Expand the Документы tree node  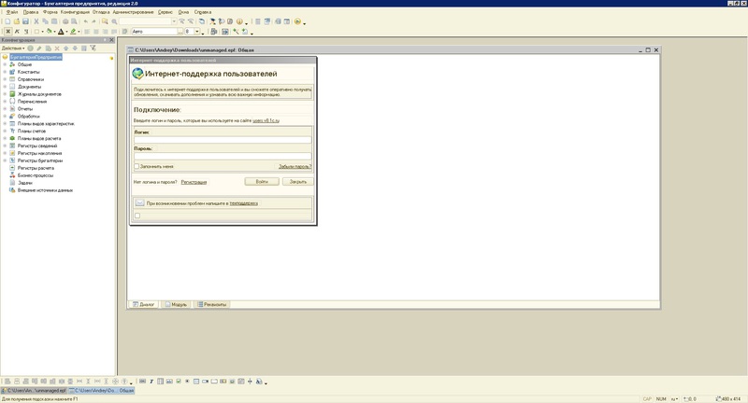point(5,87)
